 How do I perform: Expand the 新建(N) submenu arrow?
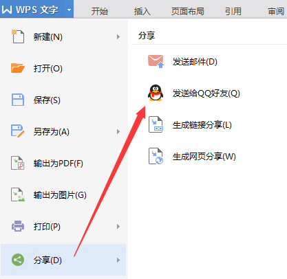point(118,36)
